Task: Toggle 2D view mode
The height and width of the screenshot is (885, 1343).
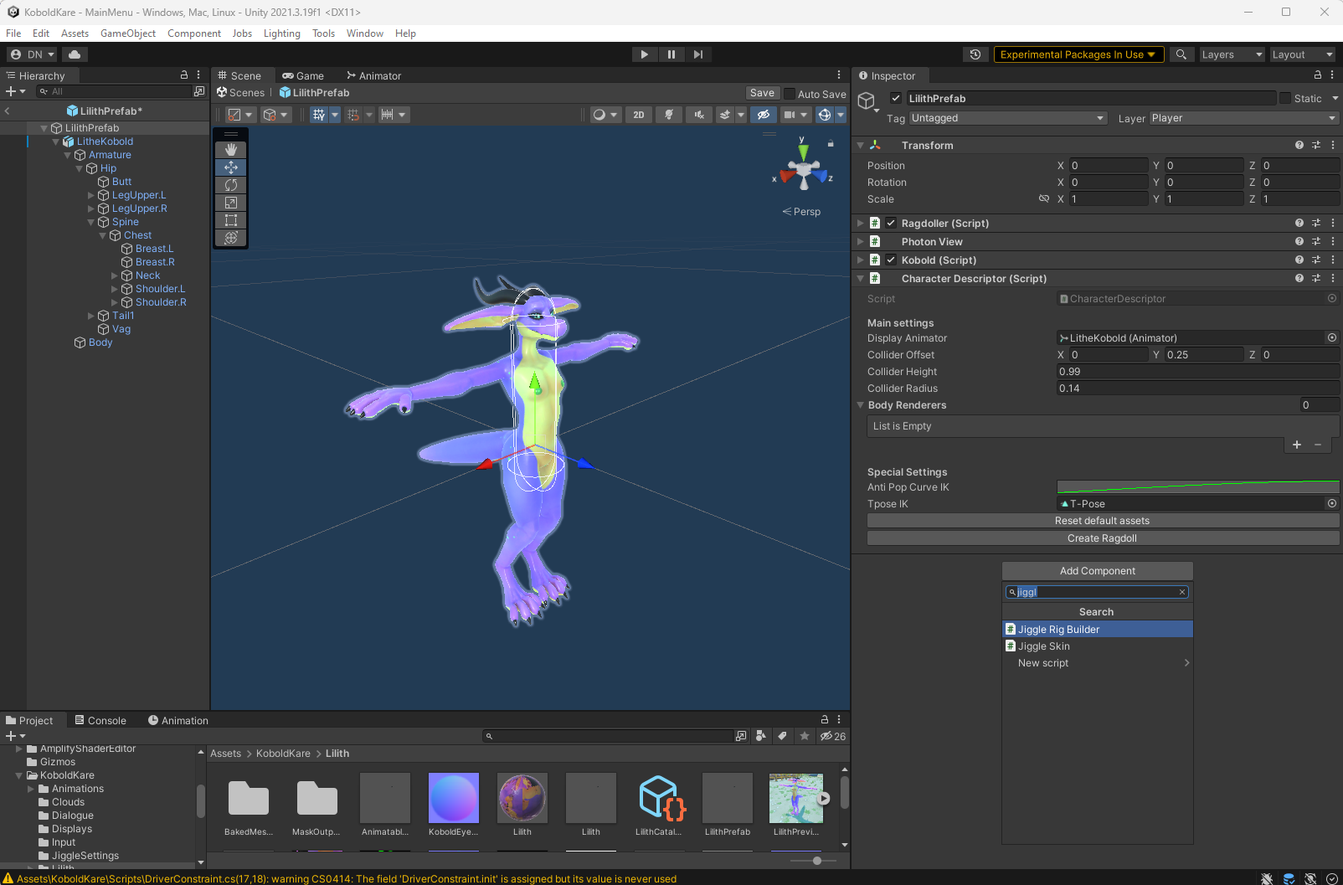Action: click(639, 115)
